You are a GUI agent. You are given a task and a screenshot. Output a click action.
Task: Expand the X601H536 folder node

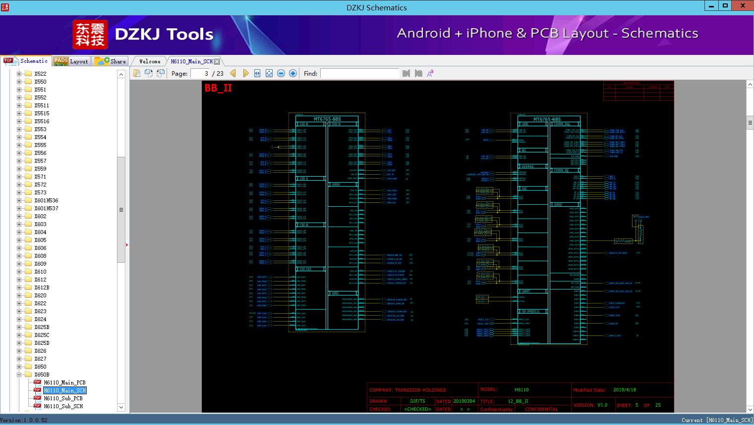tap(19, 200)
